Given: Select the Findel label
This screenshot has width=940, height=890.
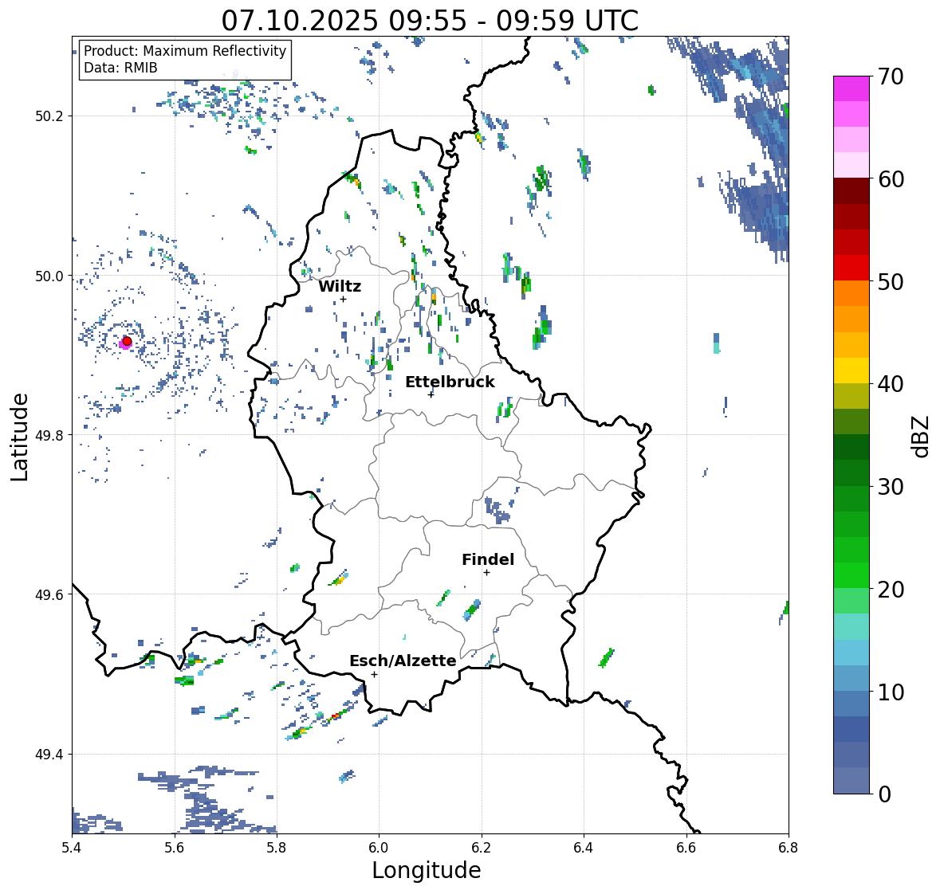Looking at the screenshot, I should 487,559.
